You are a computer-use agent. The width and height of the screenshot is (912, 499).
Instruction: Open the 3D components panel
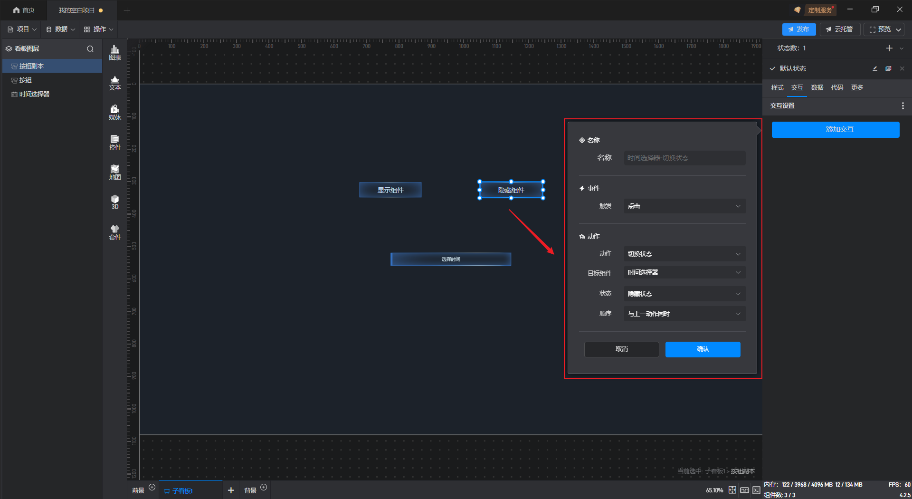(115, 202)
